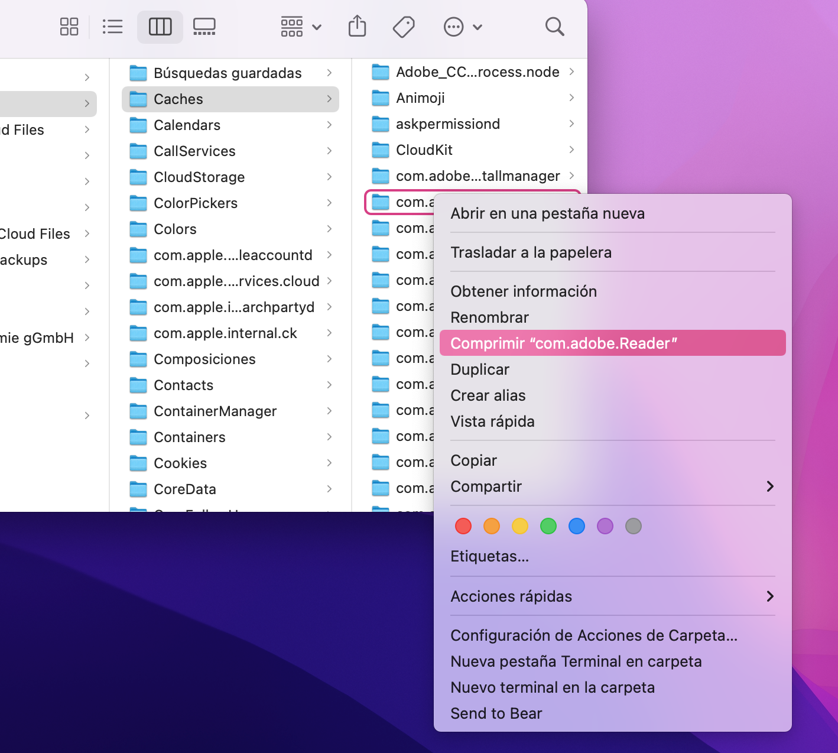Choose Crear alias menu entry

613,395
